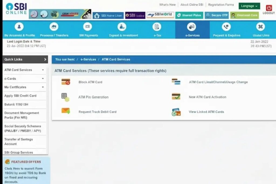Click the e-Services breadcrumb link
The image size is (276, 184).
pos(88,59)
